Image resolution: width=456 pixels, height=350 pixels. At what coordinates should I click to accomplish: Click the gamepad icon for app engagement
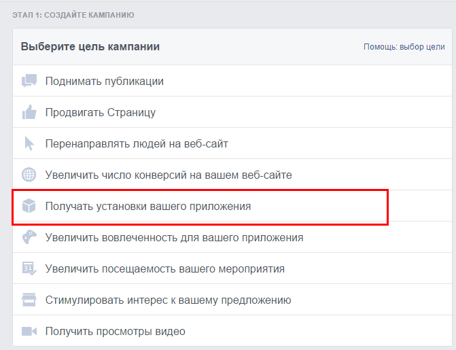pos(29,237)
